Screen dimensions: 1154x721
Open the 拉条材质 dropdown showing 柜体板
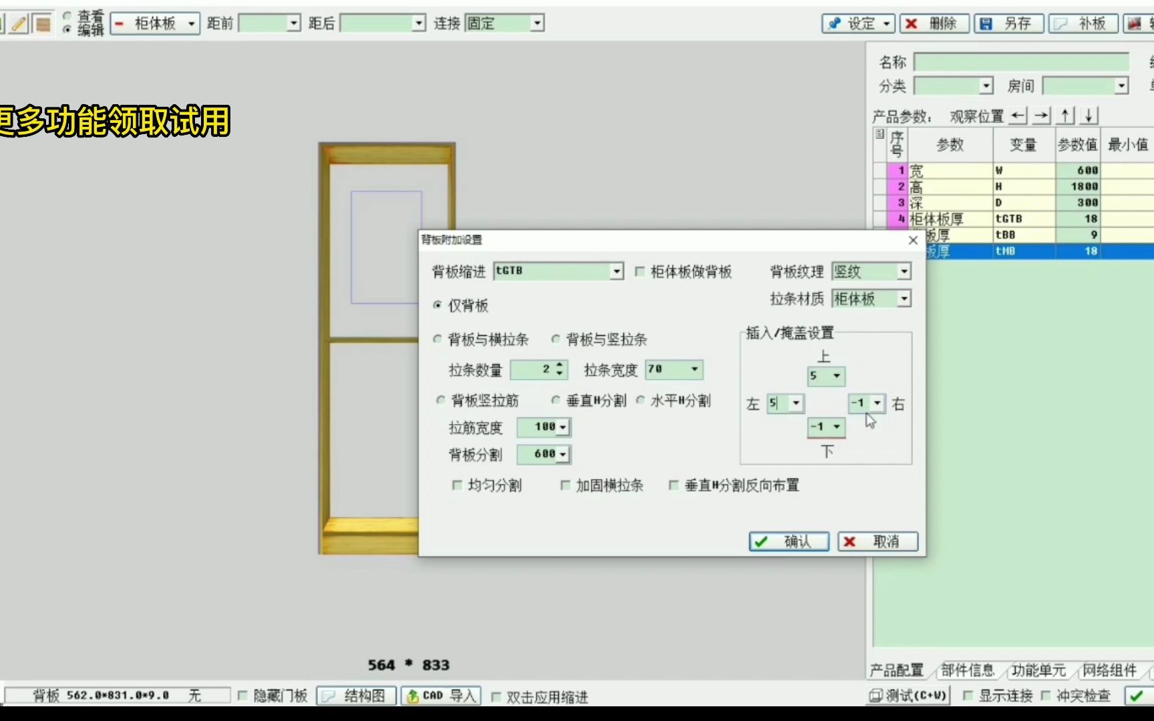[x=904, y=298]
